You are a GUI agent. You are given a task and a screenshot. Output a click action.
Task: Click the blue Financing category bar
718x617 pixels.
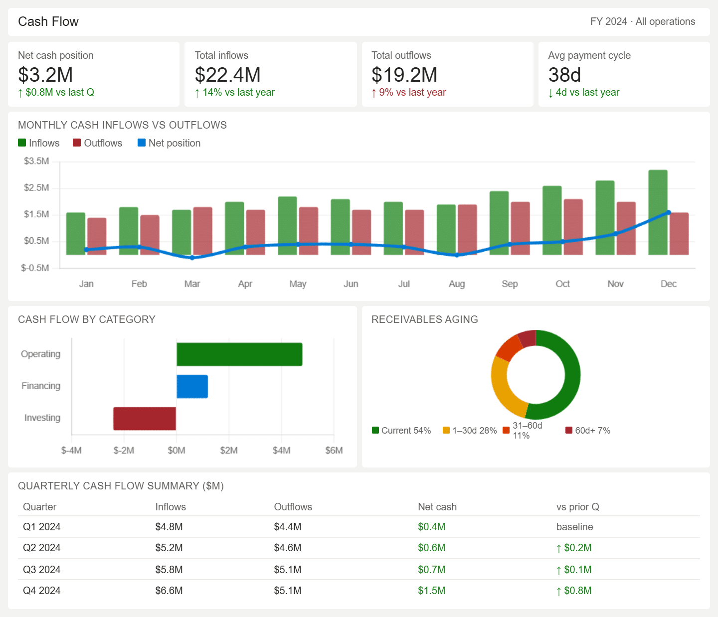(192, 386)
